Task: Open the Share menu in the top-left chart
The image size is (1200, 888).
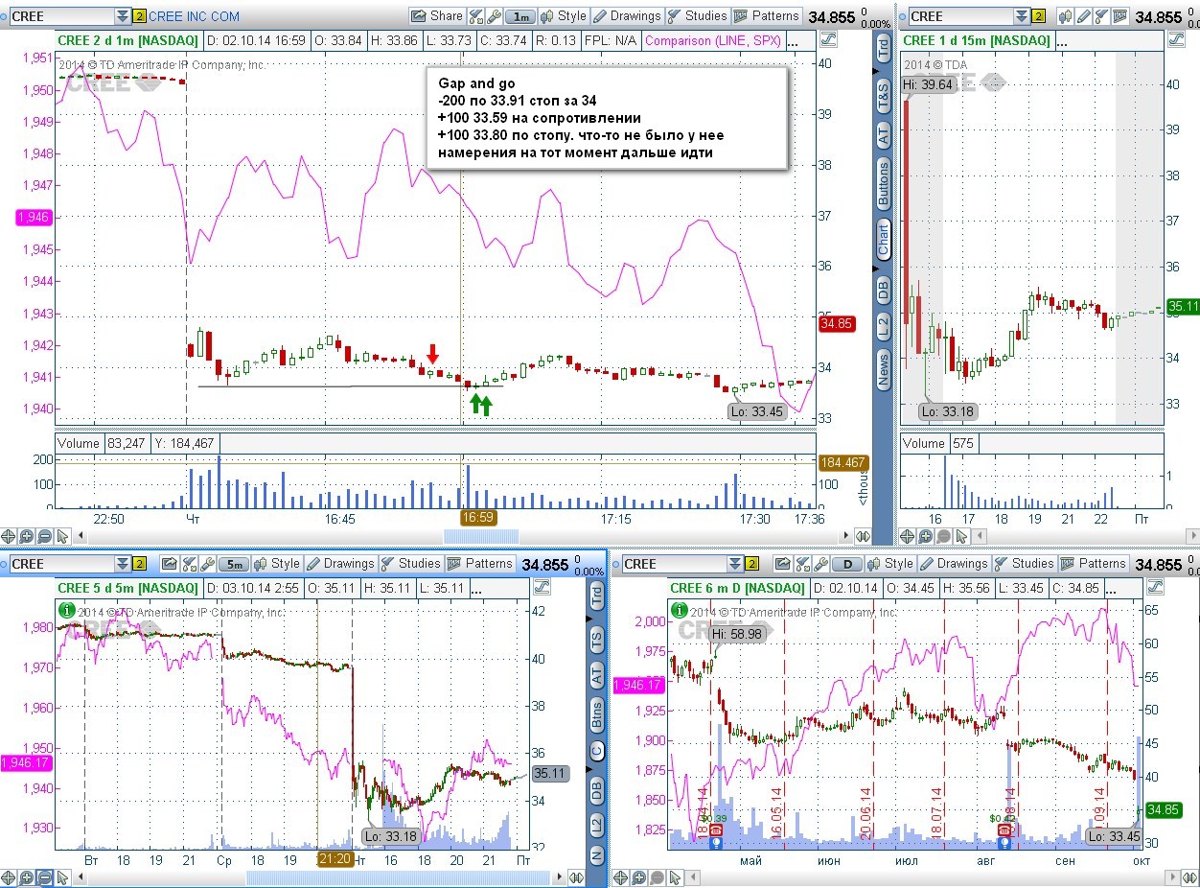Action: (x=437, y=15)
